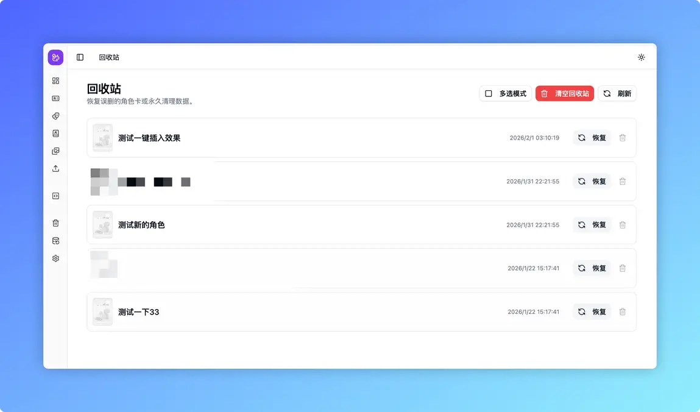700x412 pixels.
Task: Open the trash bin icon in sidebar
Action: click(x=55, y=223)
